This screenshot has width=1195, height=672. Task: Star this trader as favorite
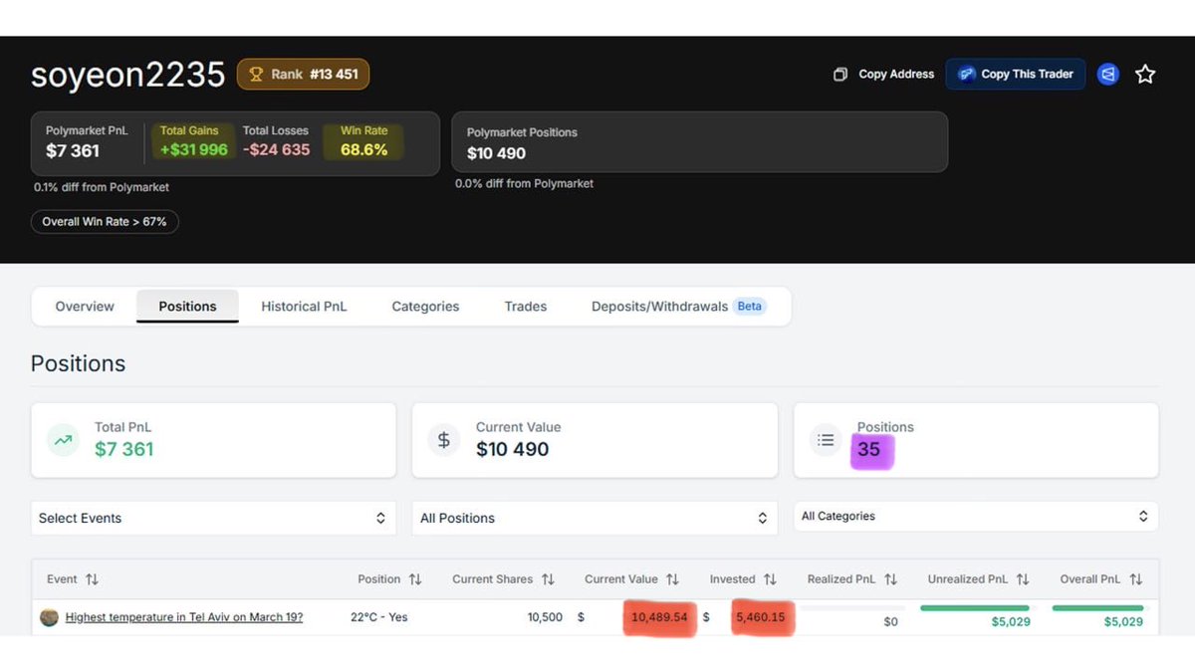point(1145,74)
